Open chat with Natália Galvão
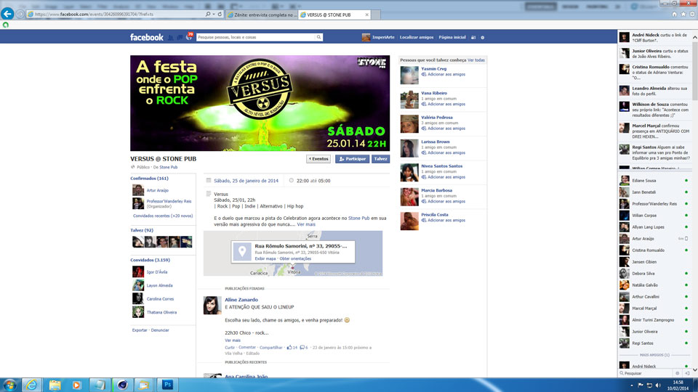The image size is (698, 392). coord(654,285)
